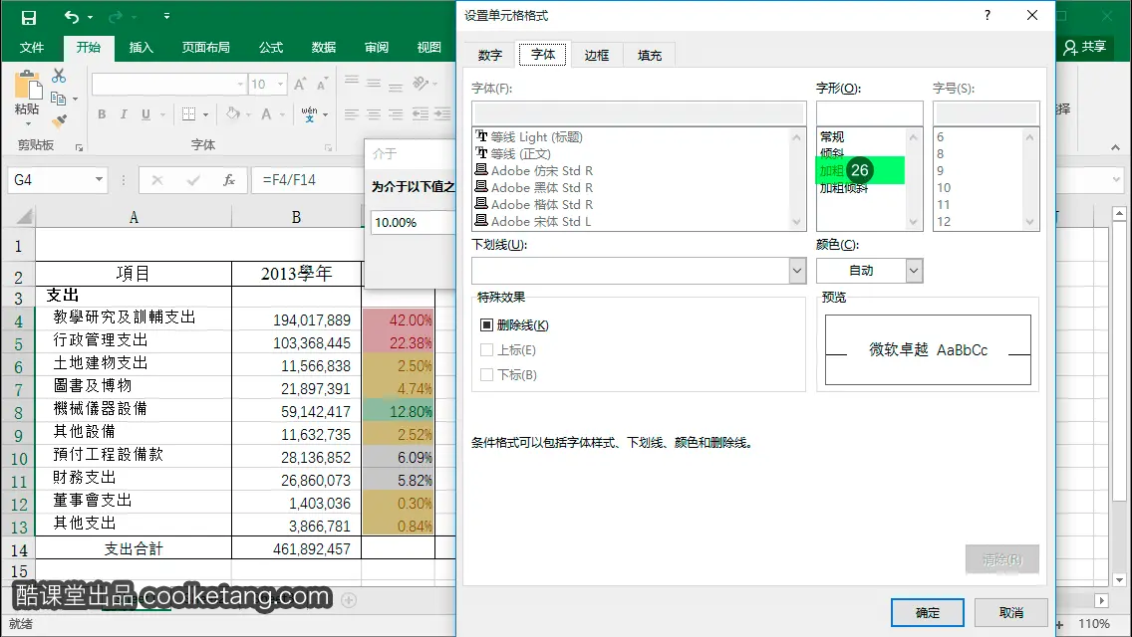Click the 字体 font name input field
This screenshot has height=637, width=1132.
639,113
